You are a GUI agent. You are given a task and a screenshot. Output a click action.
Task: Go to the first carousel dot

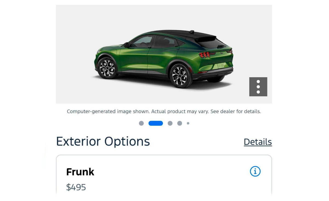click(141, 123)
